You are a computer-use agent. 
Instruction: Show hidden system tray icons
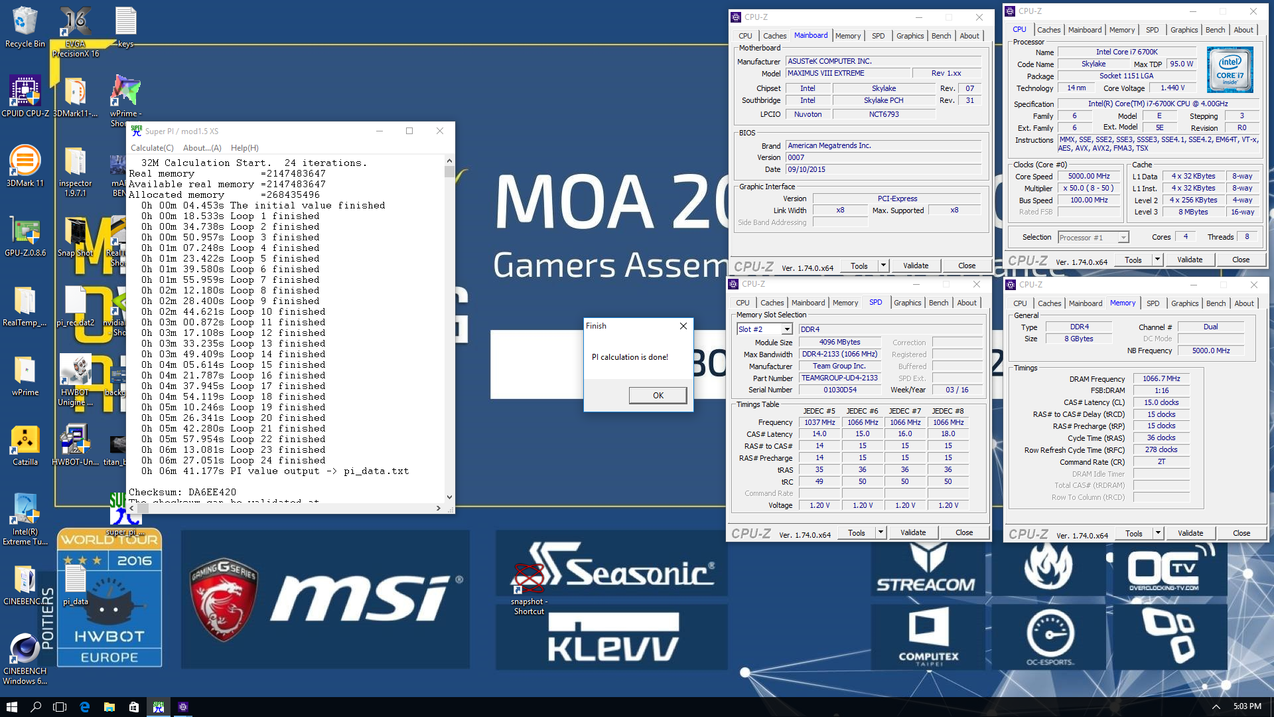click(x=1216, y=707)
